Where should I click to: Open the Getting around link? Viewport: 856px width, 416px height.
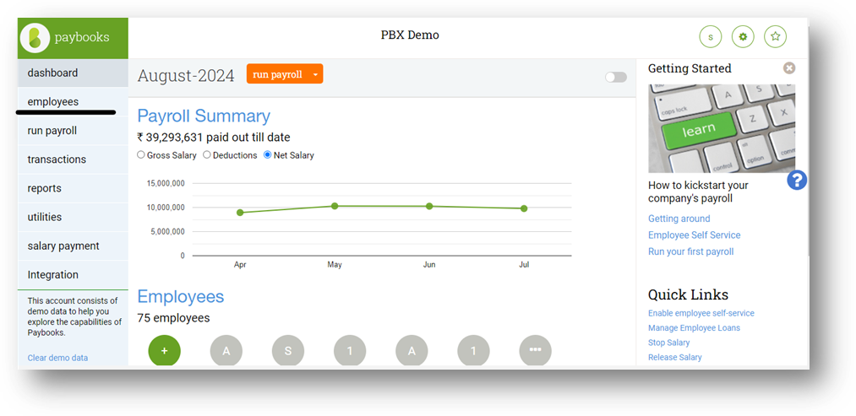point(679,219)
